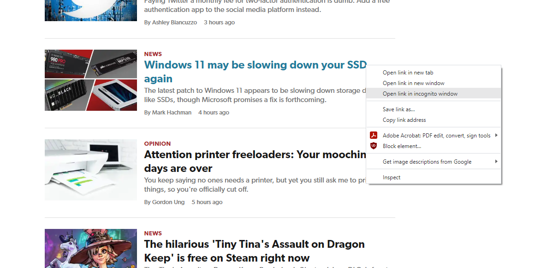The height and width of the screenshot is (268, 541).
Task: Click the Twitter authentication summary text
Action: pyautogui.click(x=267, y=6)
